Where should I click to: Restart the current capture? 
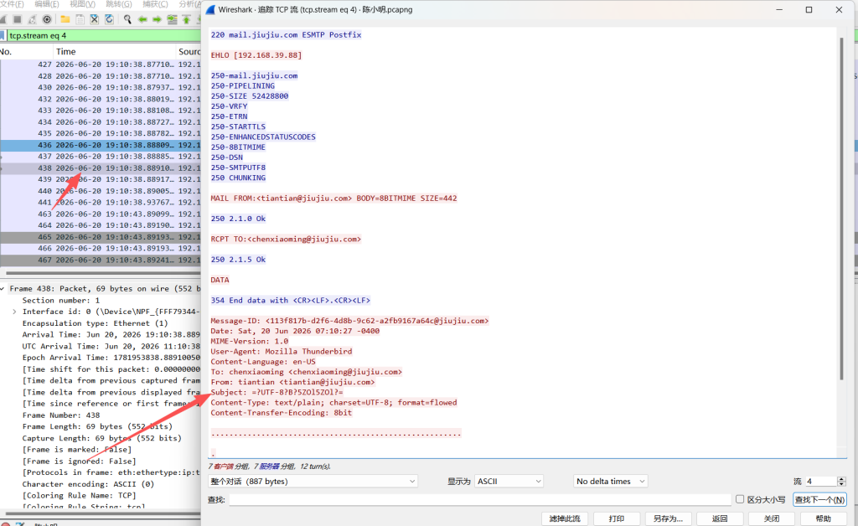(x=33, y=19)
